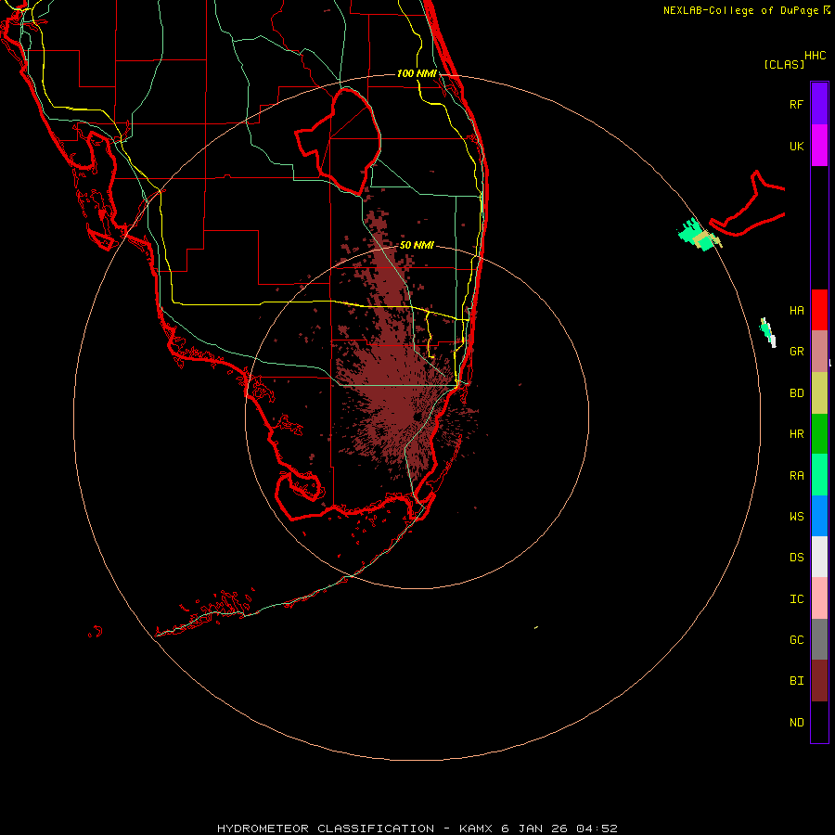Click the BI dark red legend swatch
Image resolution: width=835 pixels, height=835 pixels.
click(819, 681)
